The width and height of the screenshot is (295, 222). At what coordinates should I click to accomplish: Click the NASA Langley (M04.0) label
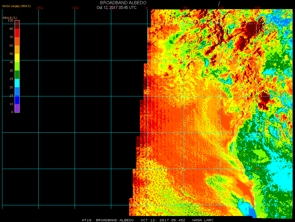point(16,6)
